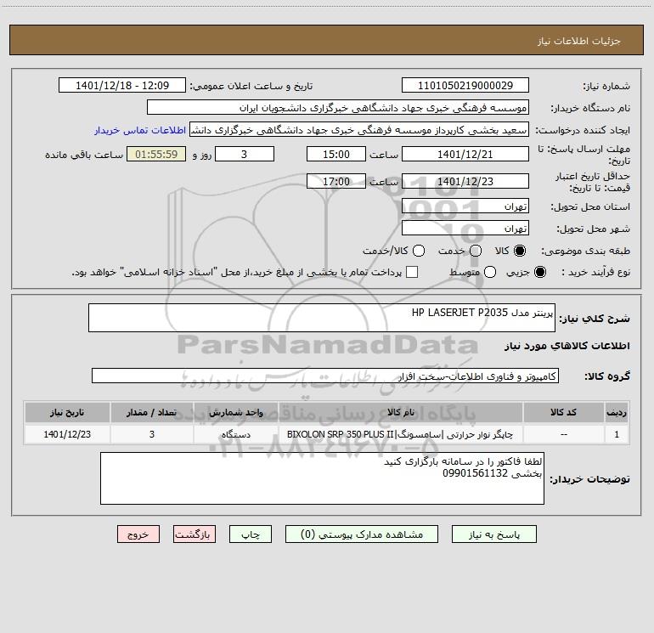Click the quantity cell showing 3 in the table
The width and height of the screenshot is (654, 633).
[152, 434]
